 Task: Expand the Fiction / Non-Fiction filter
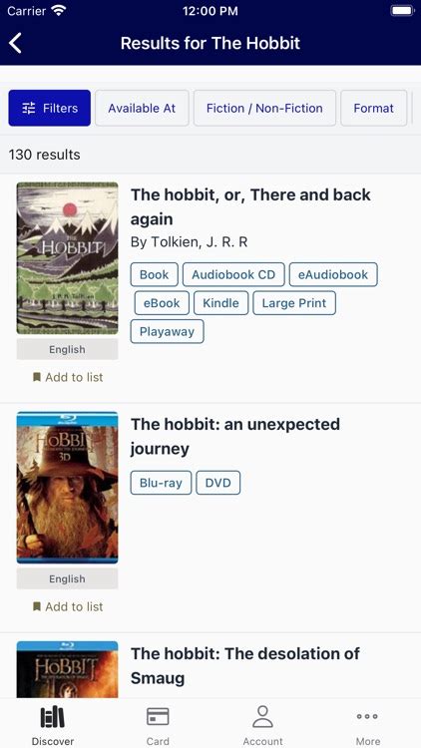point(265,109)
